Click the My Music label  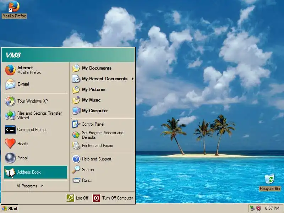pyautogui.click(x=92, y=100)
